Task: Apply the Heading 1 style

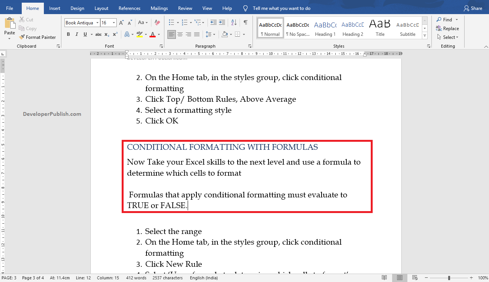Action: coord(325,27)
